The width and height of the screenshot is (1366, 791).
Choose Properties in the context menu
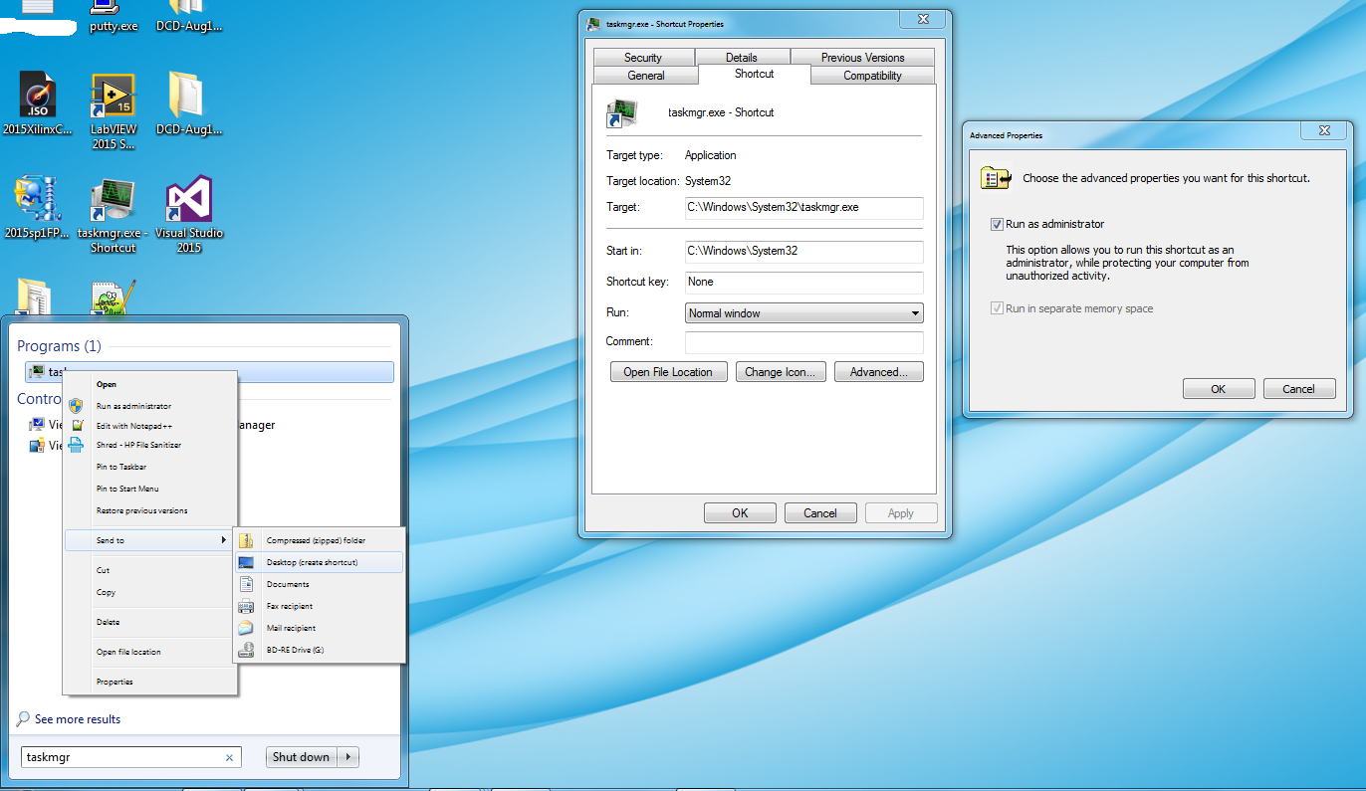point(114,682)
